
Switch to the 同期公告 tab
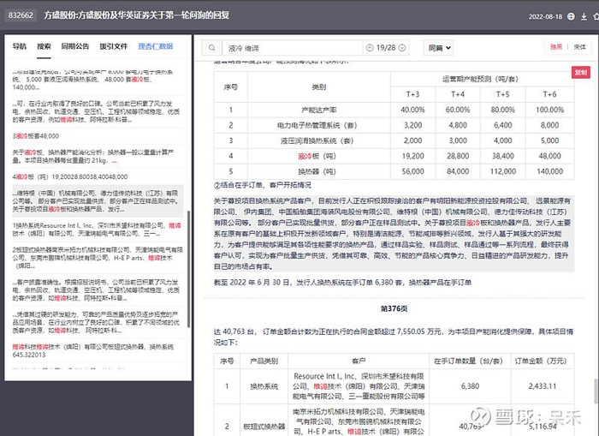[75, 46]
